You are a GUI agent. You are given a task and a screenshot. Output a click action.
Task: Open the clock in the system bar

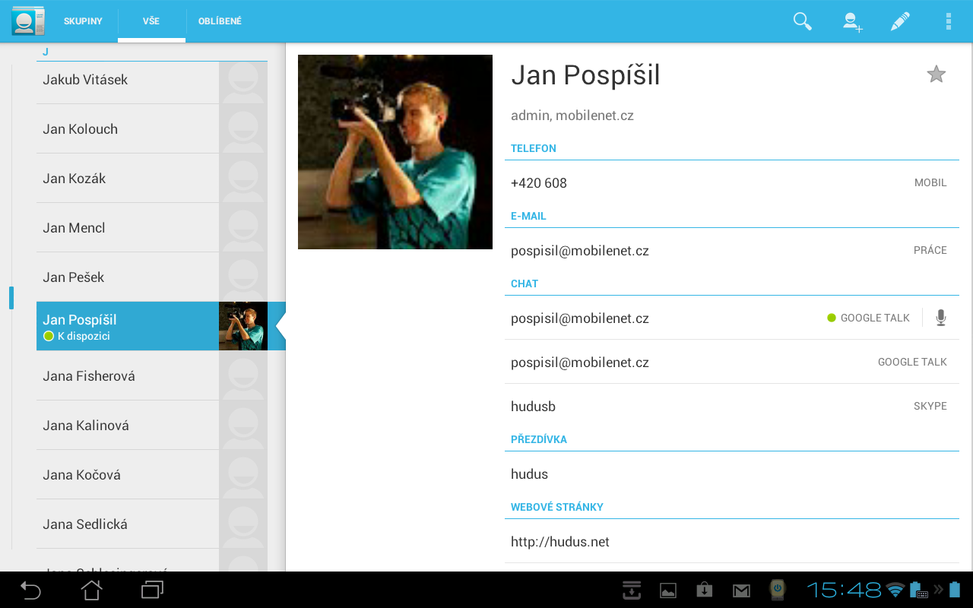tap(844, 590)
